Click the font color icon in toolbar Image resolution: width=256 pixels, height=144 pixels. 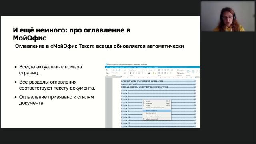coord(149,73)
